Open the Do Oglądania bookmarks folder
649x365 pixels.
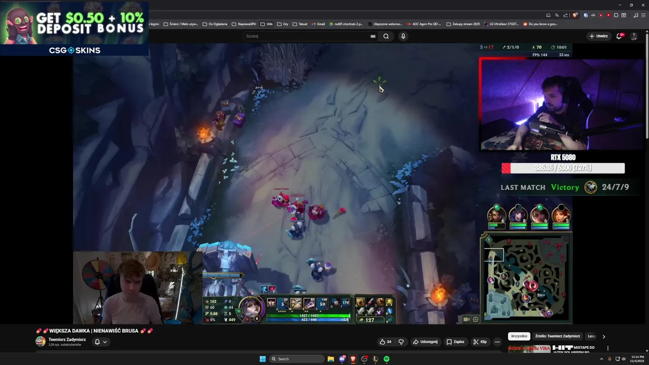coord(215,24)
